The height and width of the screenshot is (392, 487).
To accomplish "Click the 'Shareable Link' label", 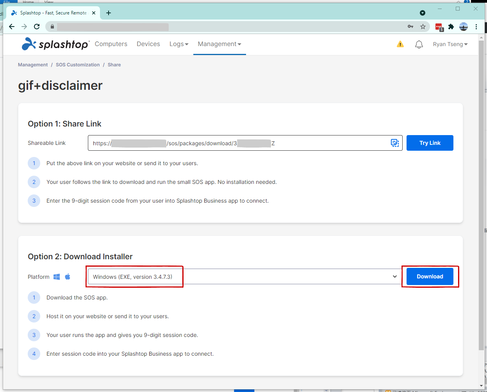I will (x=46, y=143).
